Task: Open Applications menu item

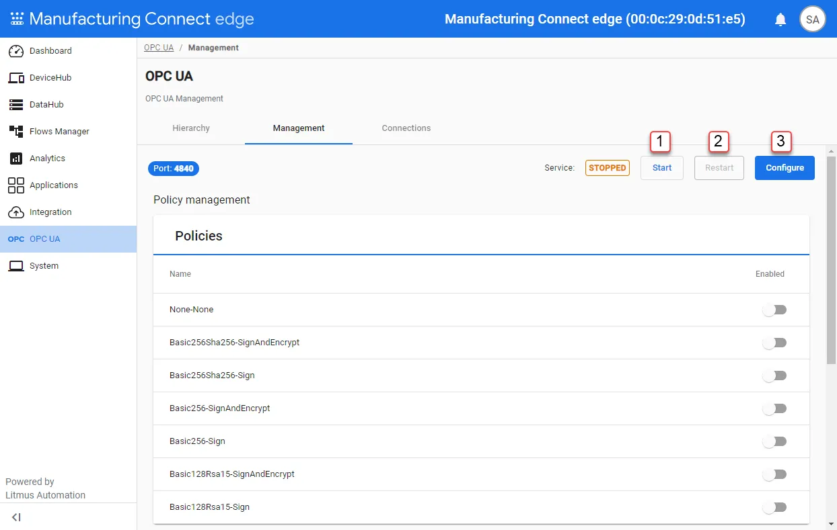Action: pyautogui.click(x=68, y=185)
